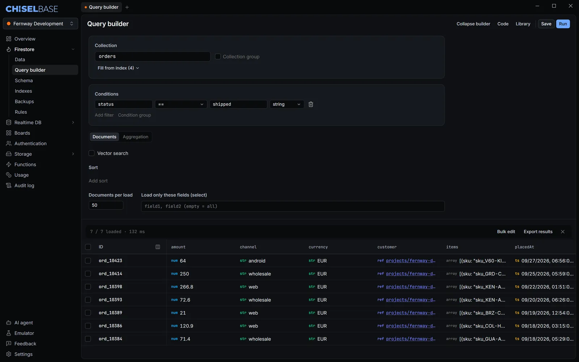Image resolution: width=579 pixels, height=362 pixels.
Task: Close the results panel with X icon
Action: tap(563, 232)
